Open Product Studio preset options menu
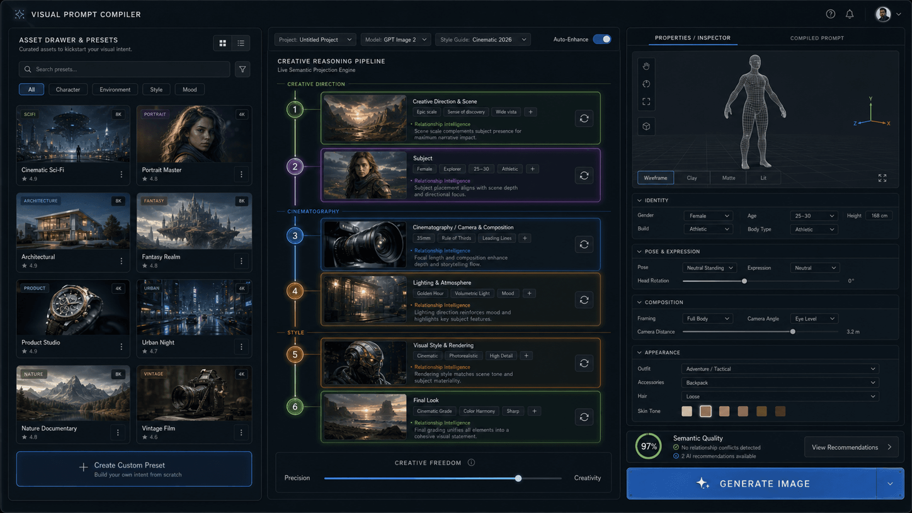This screenshot has height=513, width=912. (x=121, y=347)
